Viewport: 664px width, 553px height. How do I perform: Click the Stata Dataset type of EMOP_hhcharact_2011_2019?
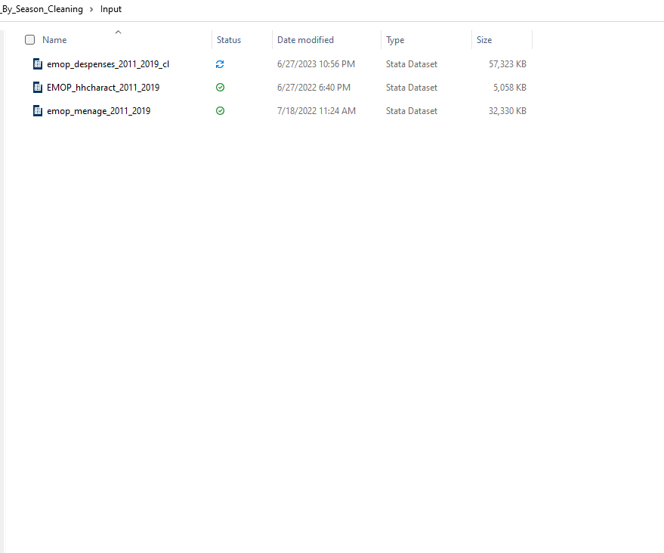coord(412,87)
